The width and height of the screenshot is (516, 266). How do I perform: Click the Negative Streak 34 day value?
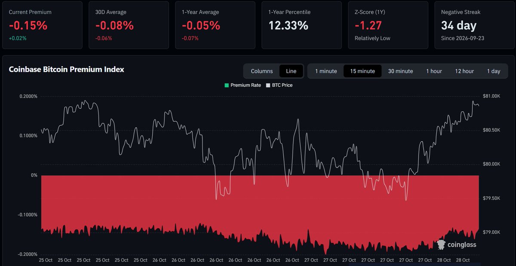(459, 25)
